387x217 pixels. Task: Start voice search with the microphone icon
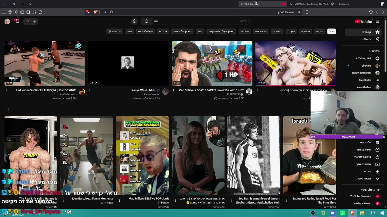[x=134, y=21]
